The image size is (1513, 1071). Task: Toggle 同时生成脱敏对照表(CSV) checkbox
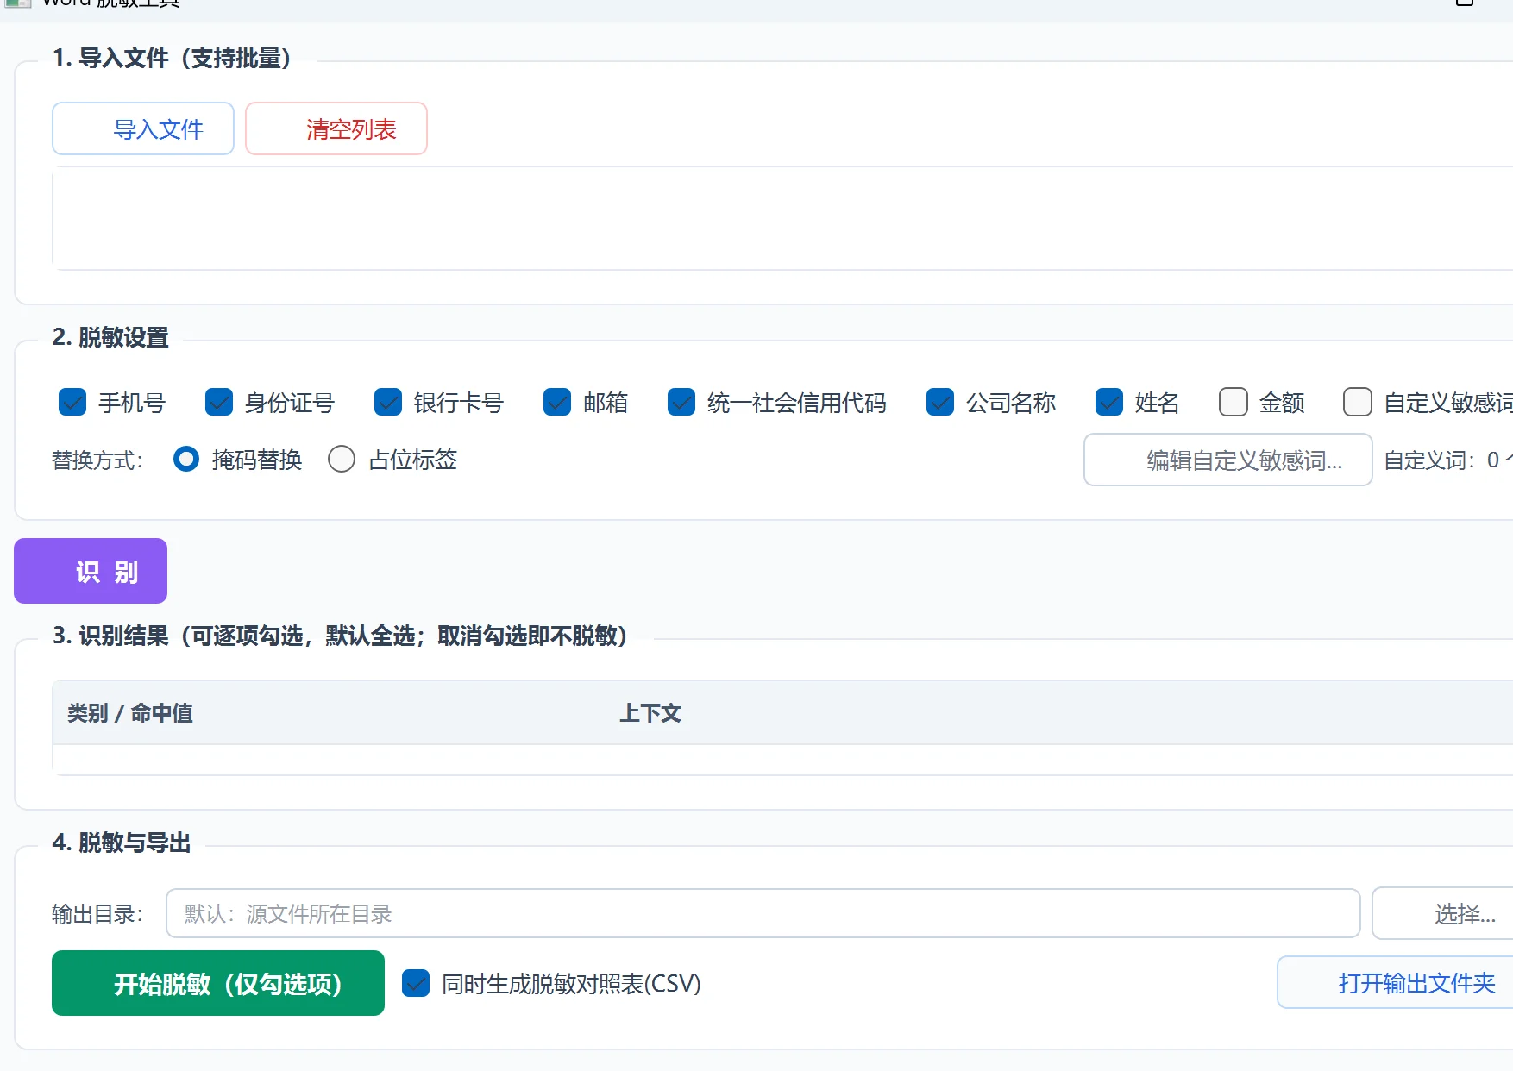(x=416, y=983)
